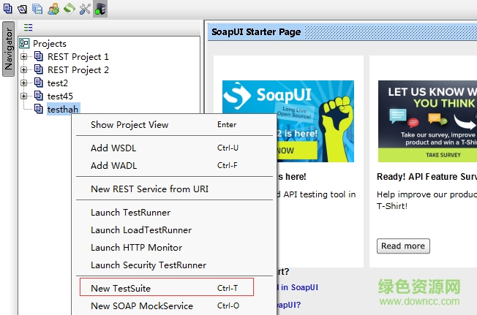
Task: Choose New TestSuite from context menu
Action: pos(121,288)
